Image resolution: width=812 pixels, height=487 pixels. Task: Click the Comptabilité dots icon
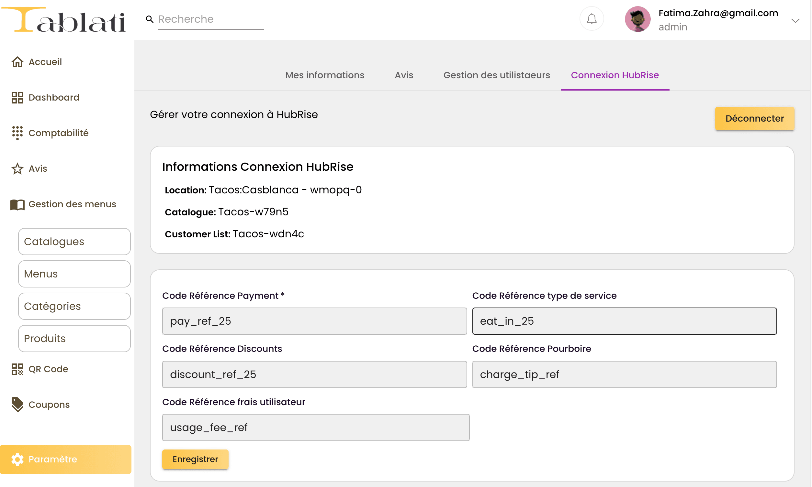[x=17, y=133]
